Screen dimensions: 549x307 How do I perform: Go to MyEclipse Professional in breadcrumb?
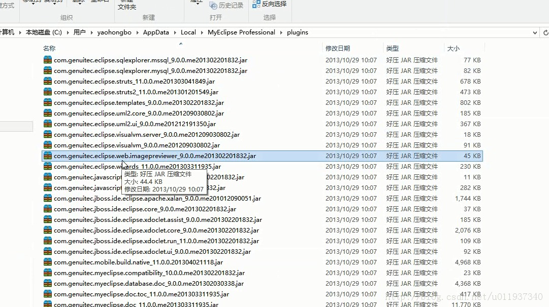point(241,32)
